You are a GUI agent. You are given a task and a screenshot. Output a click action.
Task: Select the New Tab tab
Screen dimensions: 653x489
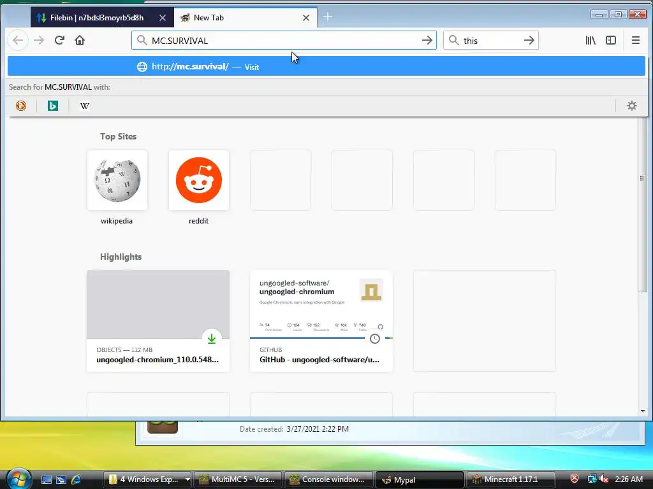[x=246, y=17]
